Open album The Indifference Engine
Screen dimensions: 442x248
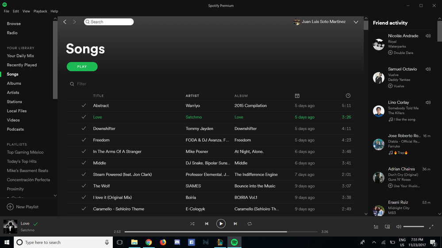point(256,175)
